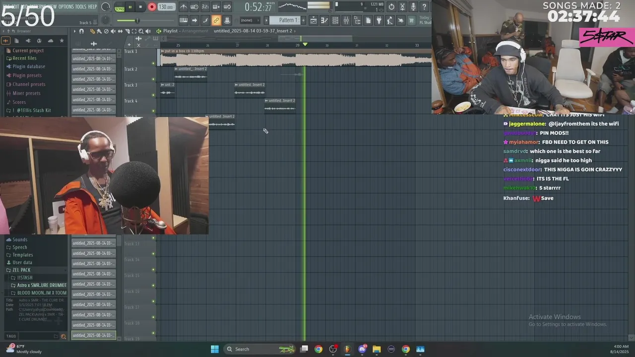
Task: Select the Recent files entry
Action: click(24, 59)
